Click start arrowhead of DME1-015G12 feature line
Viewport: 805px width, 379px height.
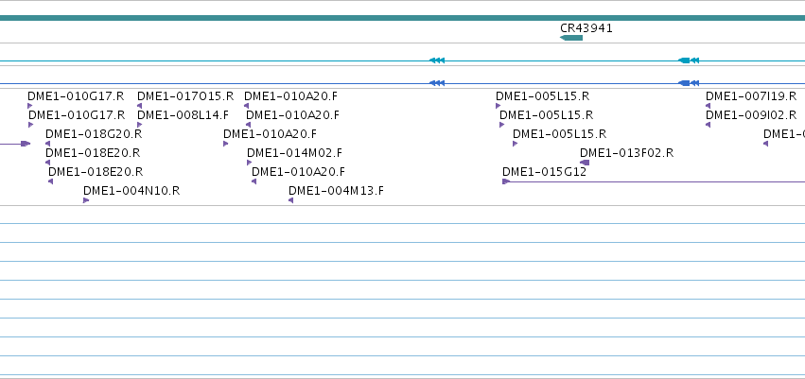[506, 181]
